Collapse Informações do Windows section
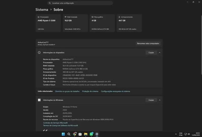 [160, 100]
